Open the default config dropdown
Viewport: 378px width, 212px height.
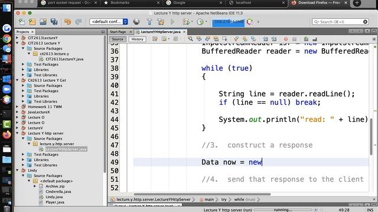109,22
